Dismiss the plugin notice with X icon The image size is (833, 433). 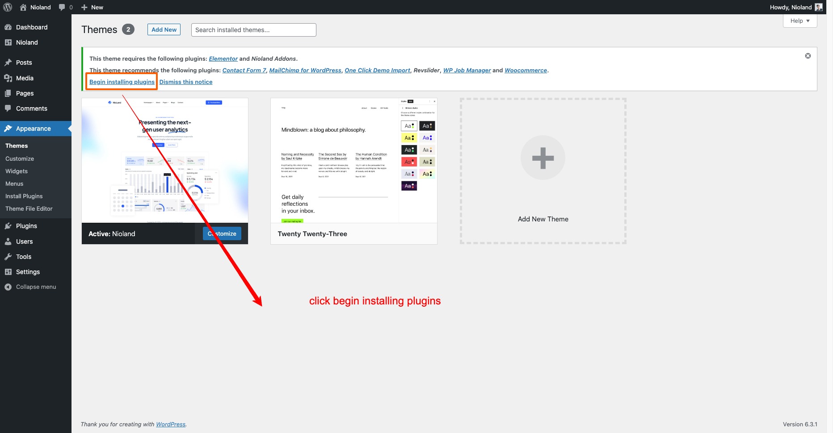point(808,56)
